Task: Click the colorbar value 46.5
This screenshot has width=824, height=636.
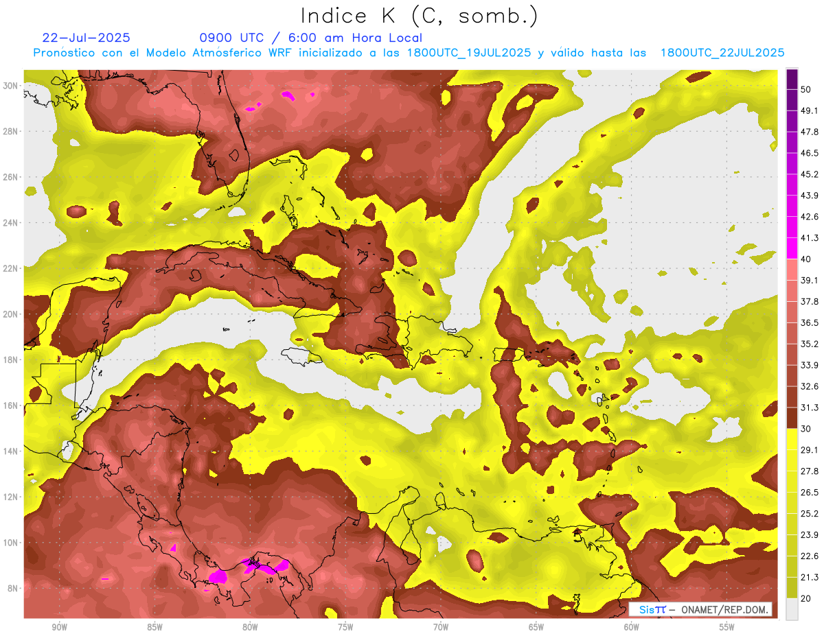Action: pyautogui.click(x=809, y=152)
